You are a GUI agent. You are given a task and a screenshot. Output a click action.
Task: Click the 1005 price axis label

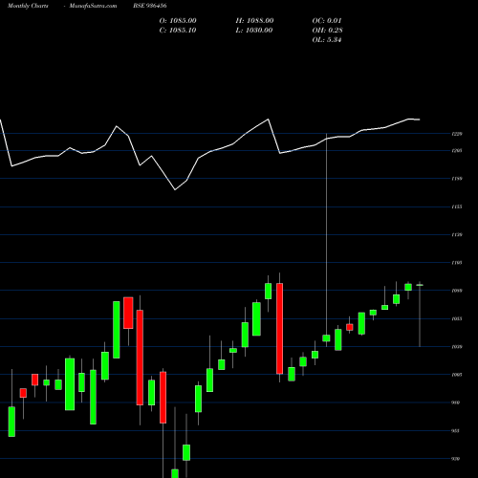457,375
